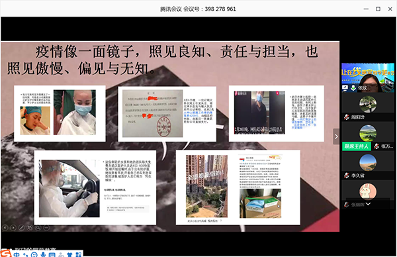Expand participant list with bottom down chevron
This screenshot has width=397, height=257.
(368, 204)
